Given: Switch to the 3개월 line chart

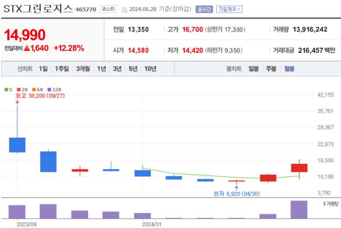Looking at the screenshot, I should pyautogui.click(x=83, y=69).
